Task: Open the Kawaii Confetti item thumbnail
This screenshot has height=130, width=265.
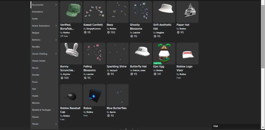Action: click(95, 12)
